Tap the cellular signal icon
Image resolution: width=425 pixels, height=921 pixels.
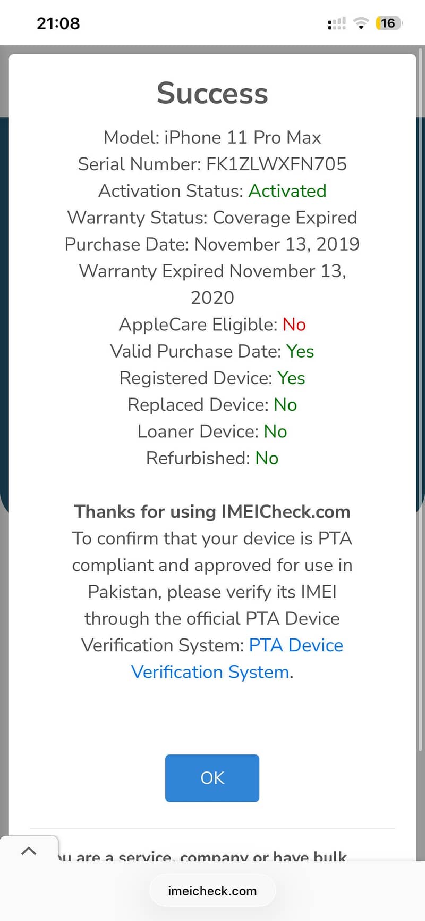(x=337, y=23)
